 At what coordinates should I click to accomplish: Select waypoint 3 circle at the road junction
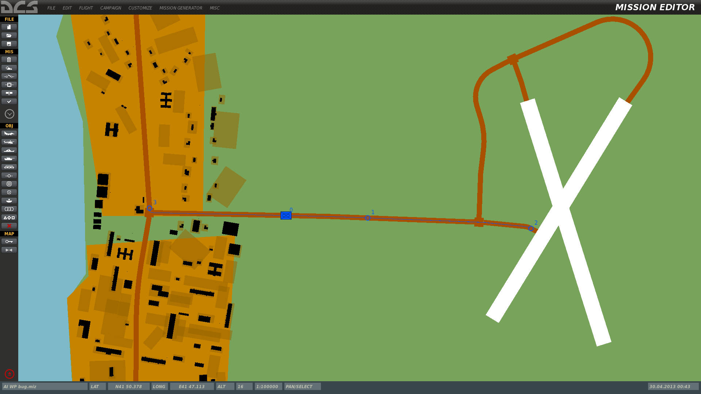149,208
